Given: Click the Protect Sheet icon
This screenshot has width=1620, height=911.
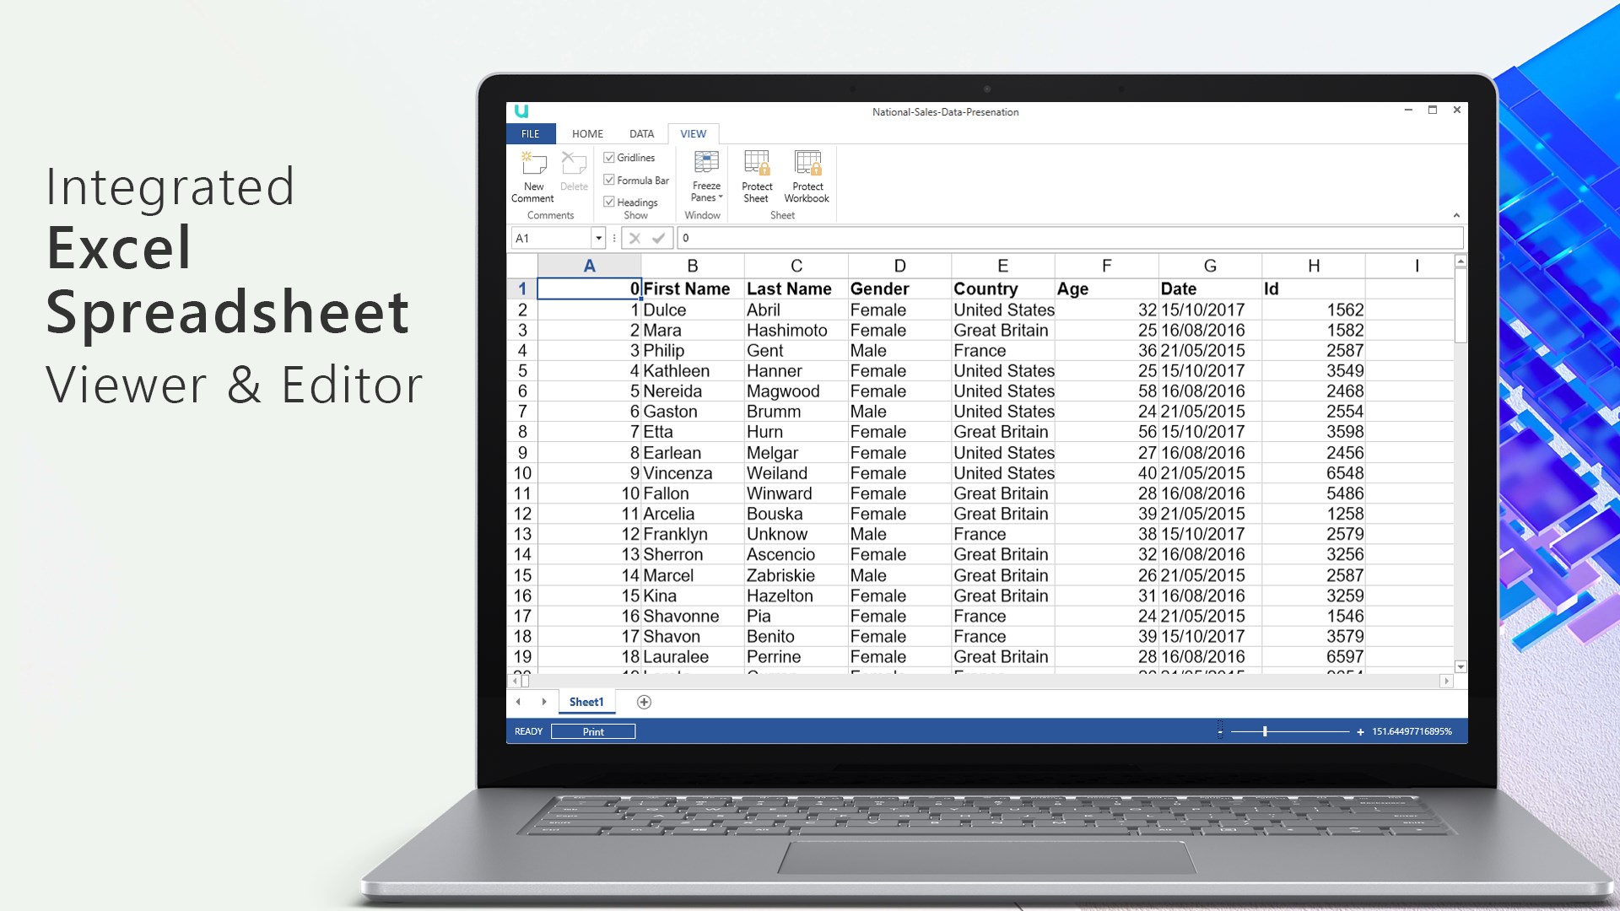Looking at the screenshot, I should pos(757,163).
